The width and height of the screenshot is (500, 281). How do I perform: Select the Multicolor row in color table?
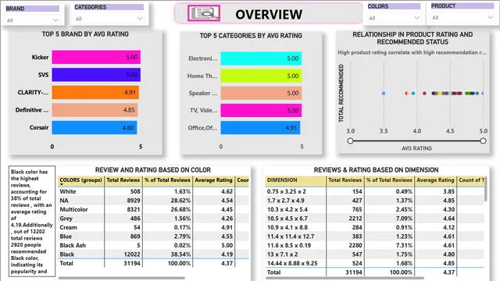tap(153, 209)
